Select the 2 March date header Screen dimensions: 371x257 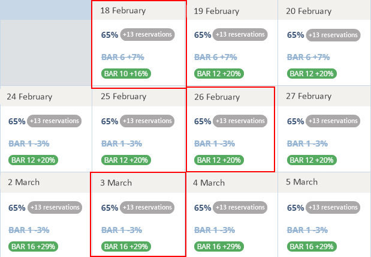(24, 182)
